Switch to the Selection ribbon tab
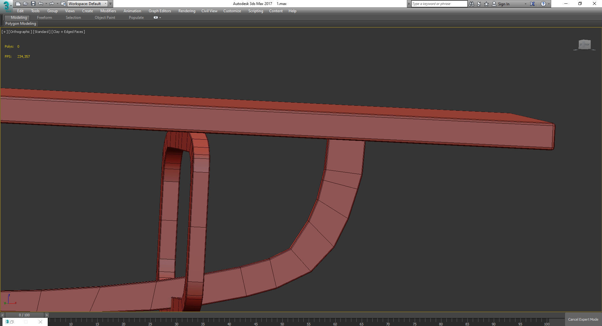 [x=73, y=18]
